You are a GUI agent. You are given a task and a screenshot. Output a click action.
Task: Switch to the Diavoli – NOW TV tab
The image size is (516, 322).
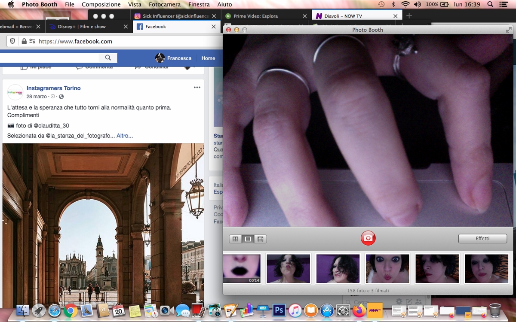pyautogui.click(x=356, y=16)
